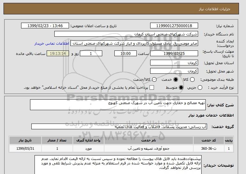Click the 1399/05/31 need date cell
The height and width of the screenshot is (174, 246).
tap(25, 148)
